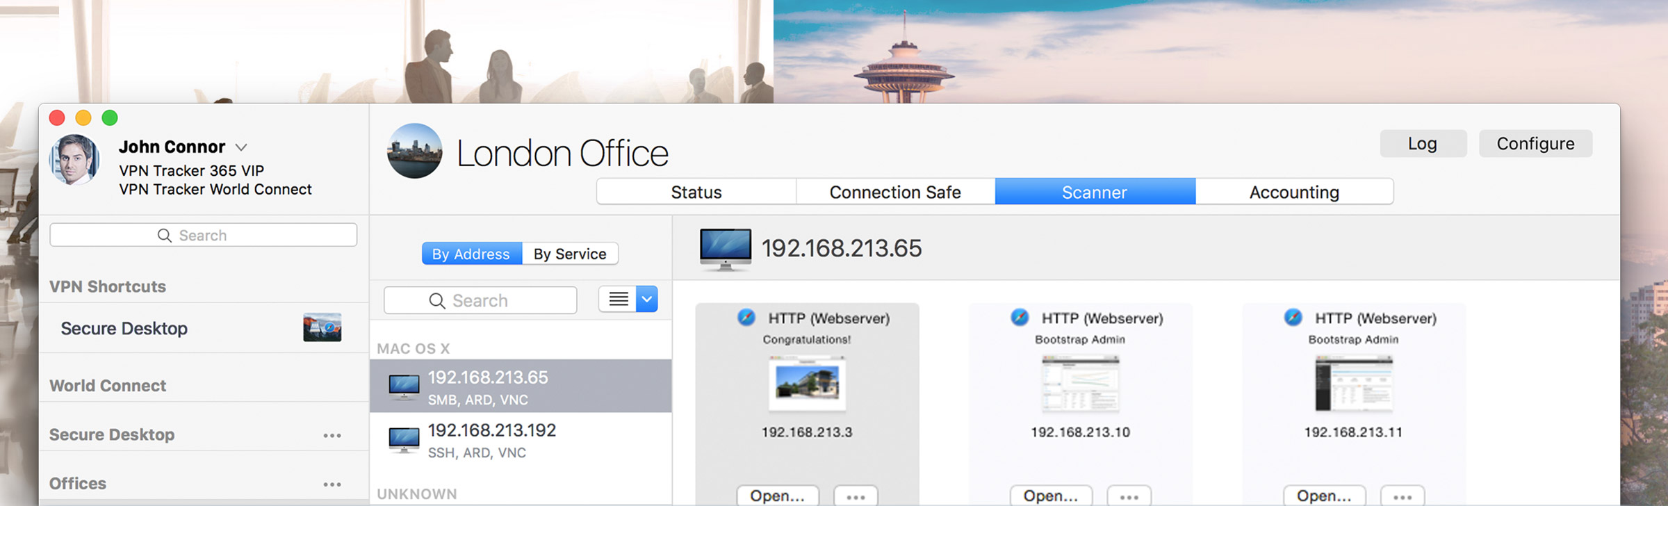Screen dimensions: 1668x538
Task: Click John Connor's profile avatar
Action: tap(74, 160)
